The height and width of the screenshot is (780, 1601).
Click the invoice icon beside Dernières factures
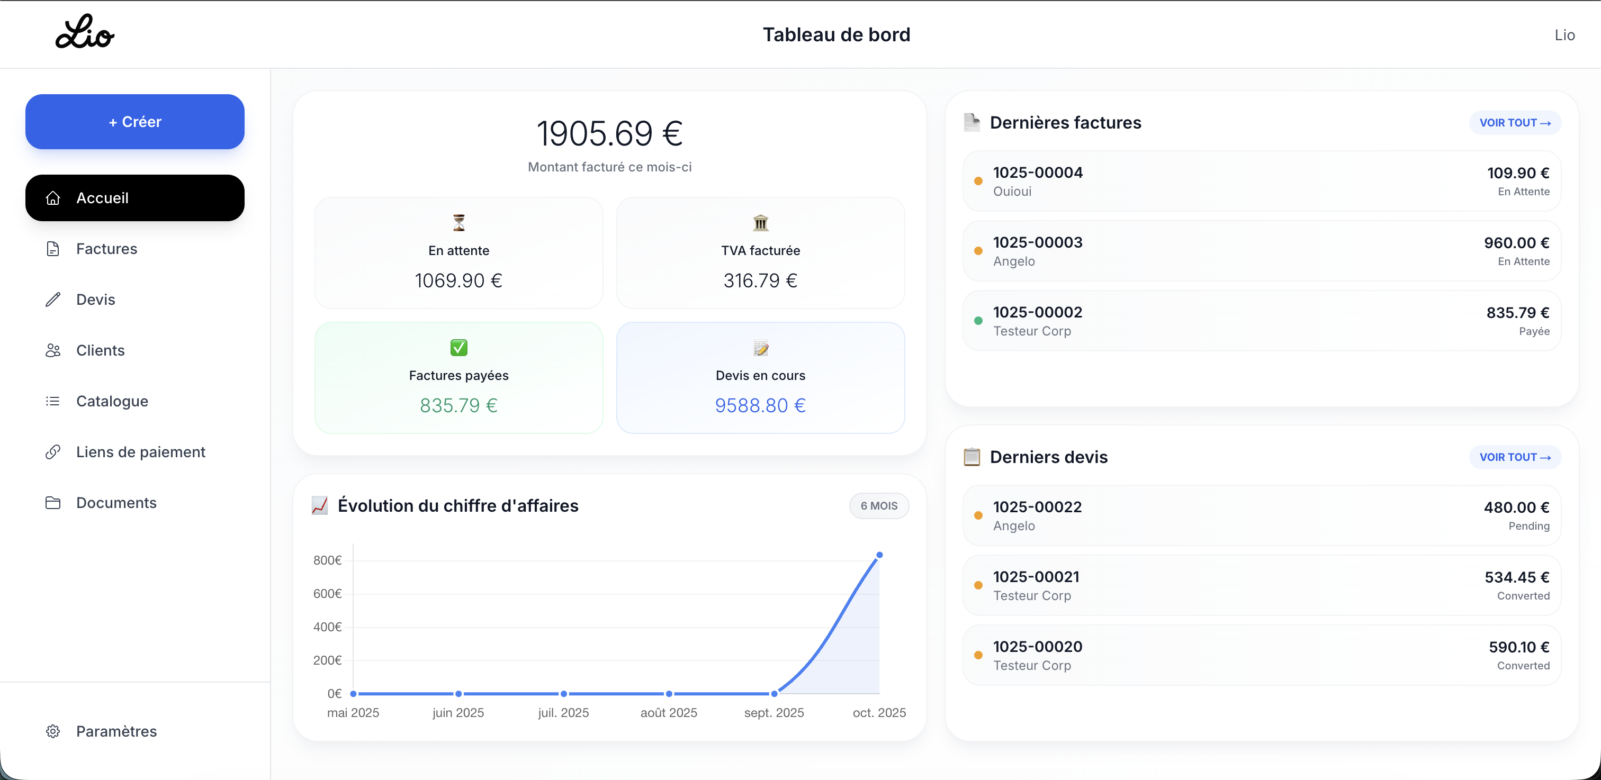click(972, 122)
